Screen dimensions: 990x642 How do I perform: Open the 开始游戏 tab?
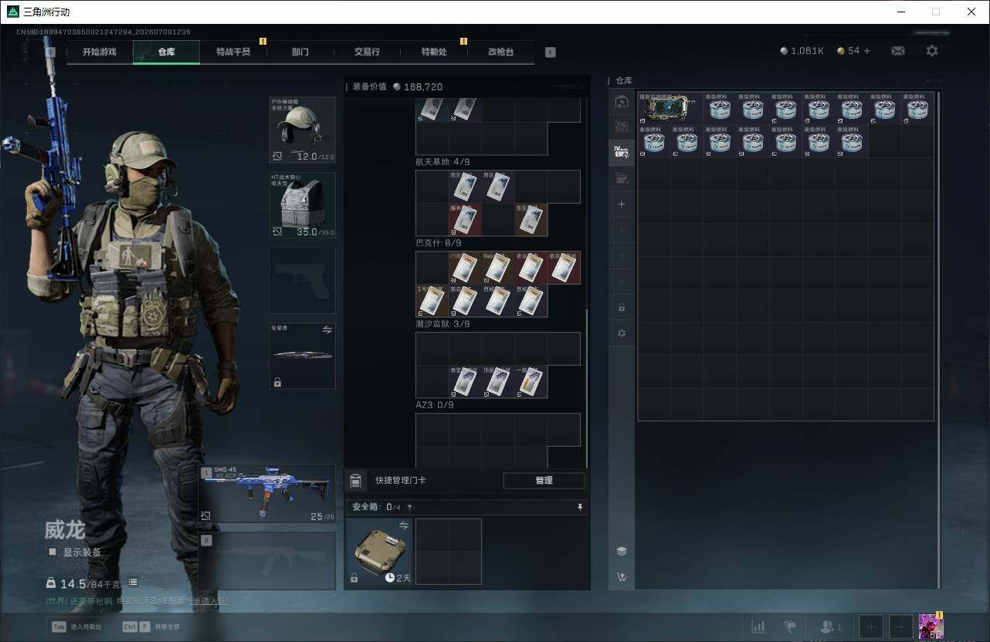click(100, 52)
